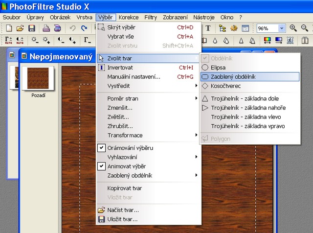Choose Trojúhelník - základna dole
The width and height of the screenshot is (313, 233).
pos(250,98)
